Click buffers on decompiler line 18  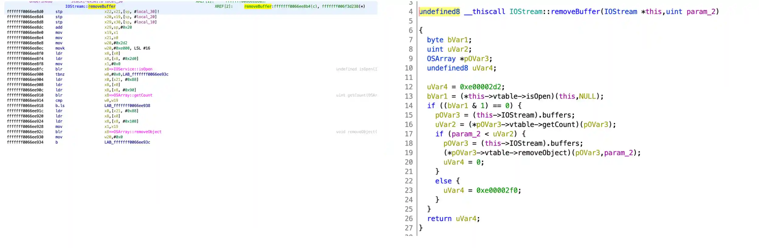[565, 143]
